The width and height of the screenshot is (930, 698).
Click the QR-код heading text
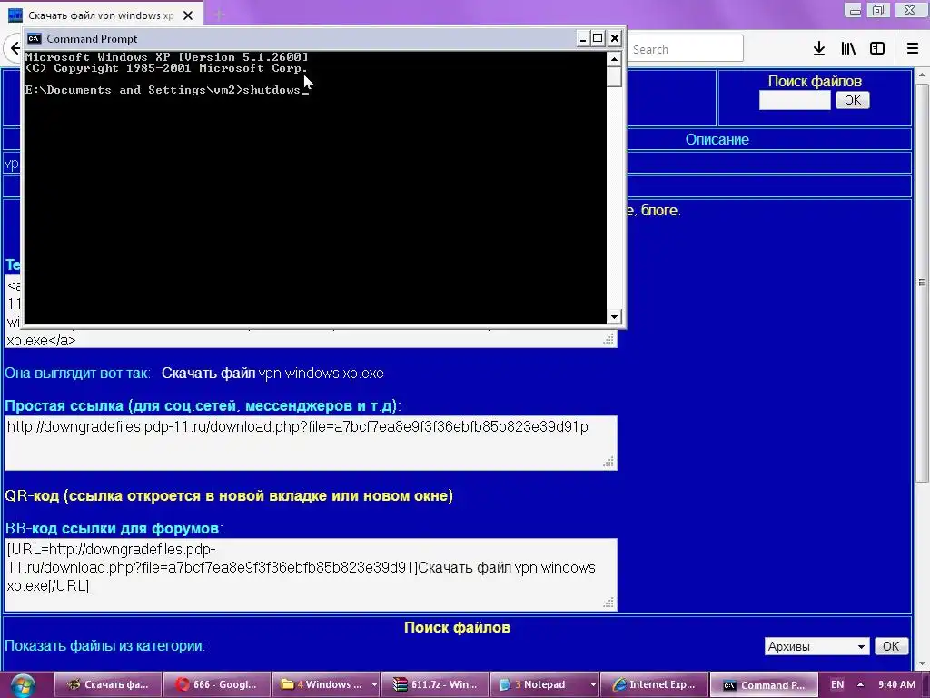(229, 495)
